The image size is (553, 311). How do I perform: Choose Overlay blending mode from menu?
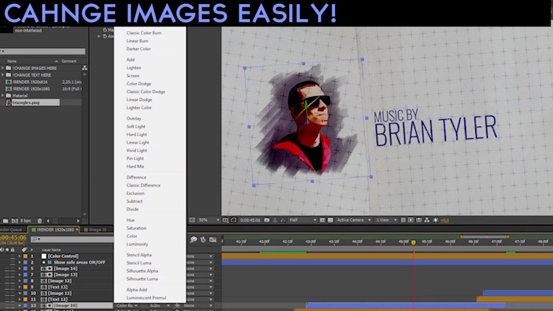[134, 119]
